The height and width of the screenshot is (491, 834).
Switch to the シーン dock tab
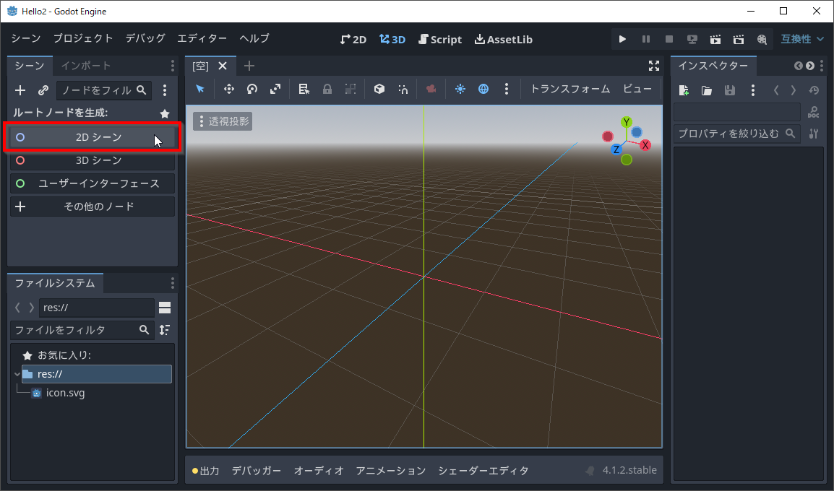coord(30,66)
